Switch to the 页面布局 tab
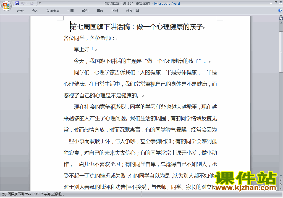This screenshot has width=283, height=198. pos(53,11)
